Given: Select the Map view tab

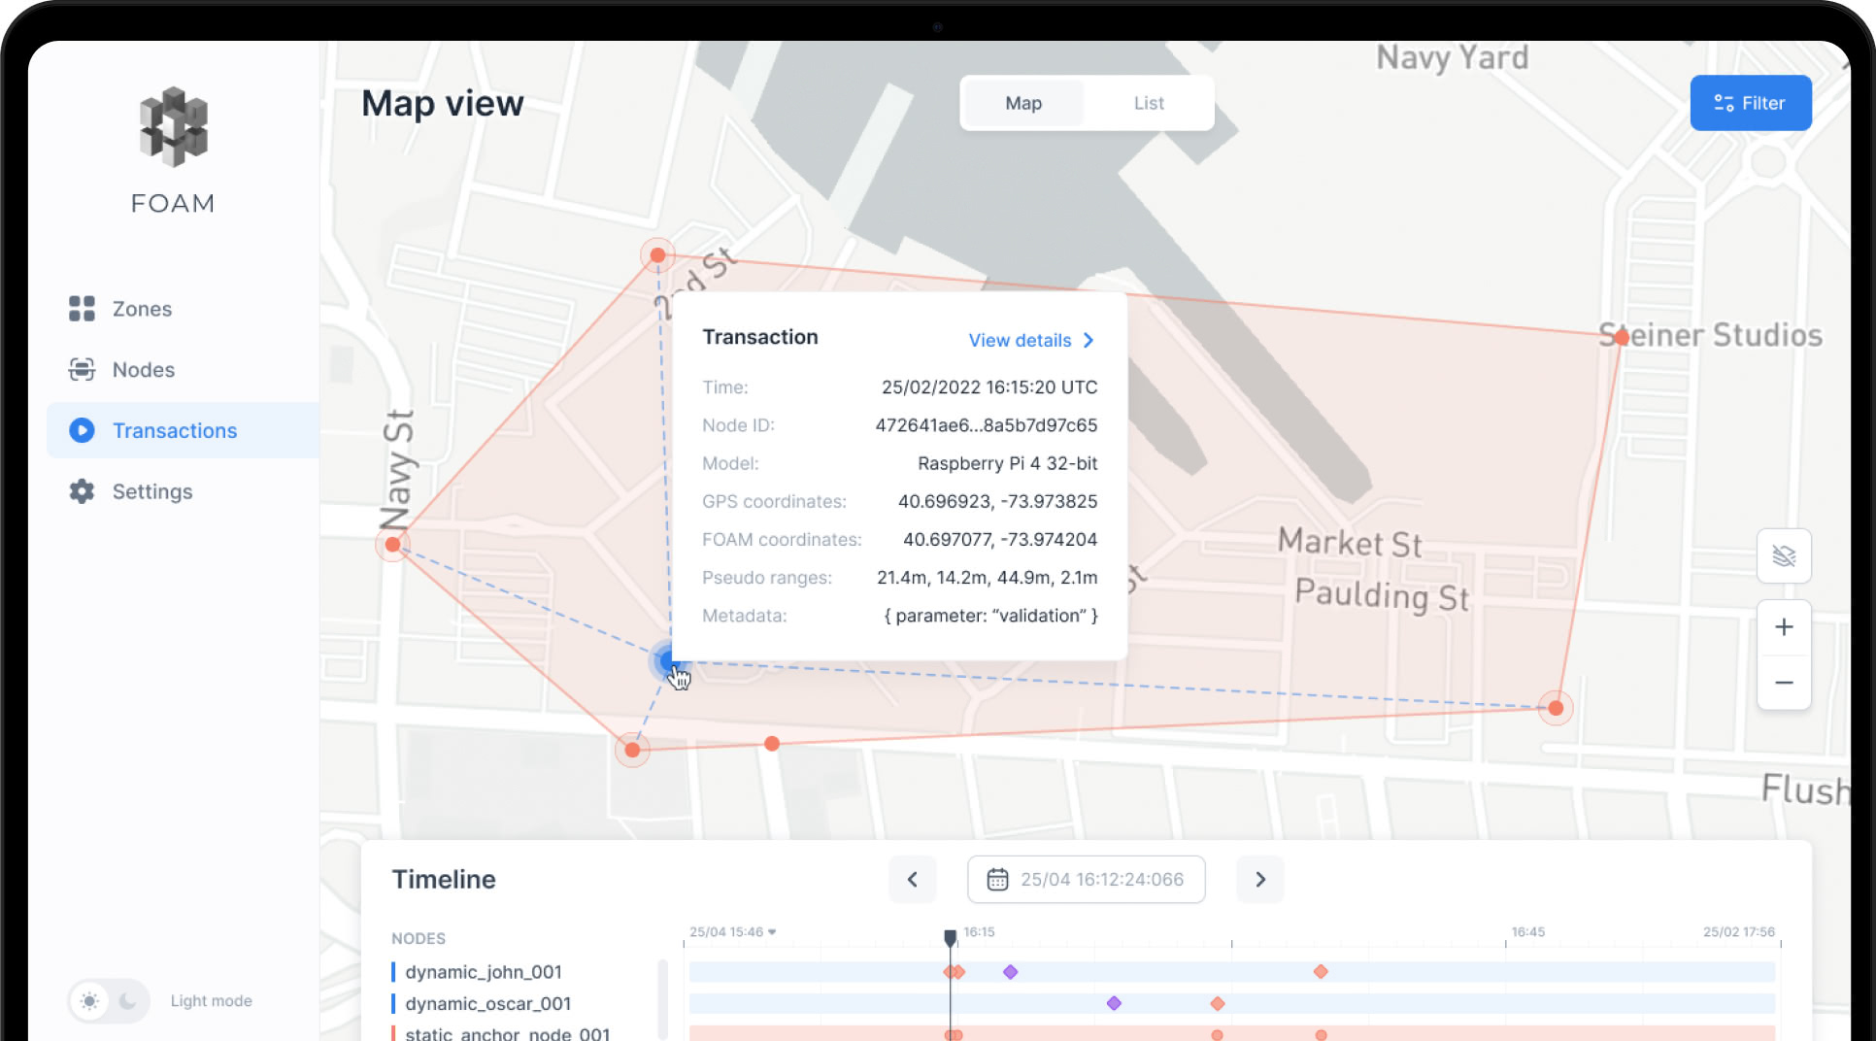Looking at the screenshot, I should (1022, 102).
